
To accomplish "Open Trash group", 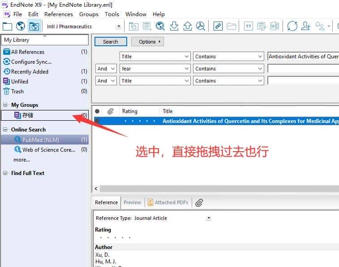I will 45,92.
